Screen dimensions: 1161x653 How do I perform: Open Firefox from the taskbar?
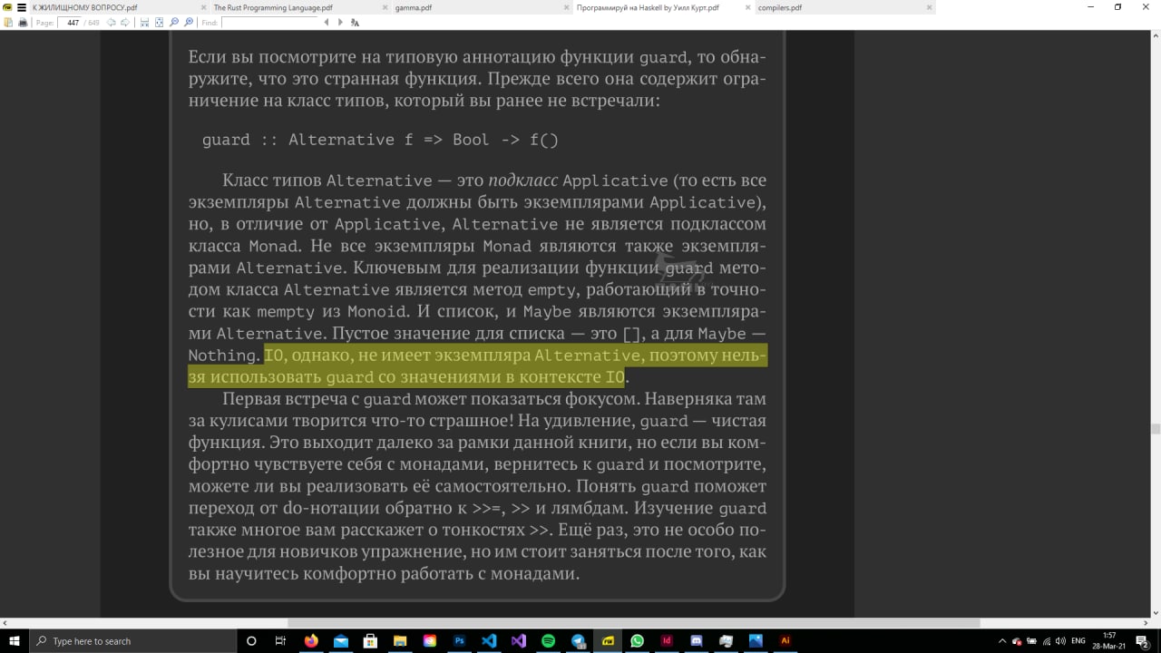point(312,640)
